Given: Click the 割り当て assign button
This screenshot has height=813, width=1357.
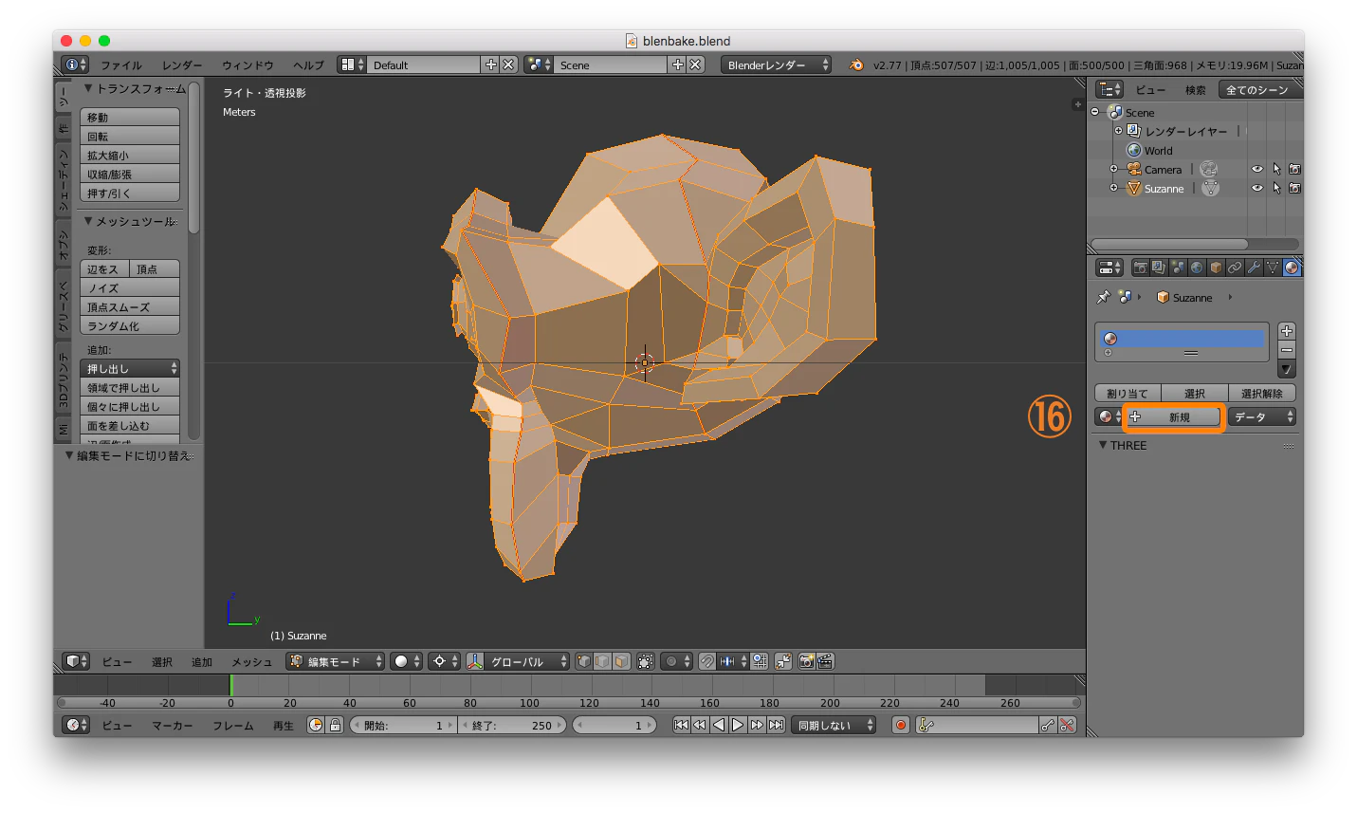Looking at the screenshot, I should tap(1128, 394).
